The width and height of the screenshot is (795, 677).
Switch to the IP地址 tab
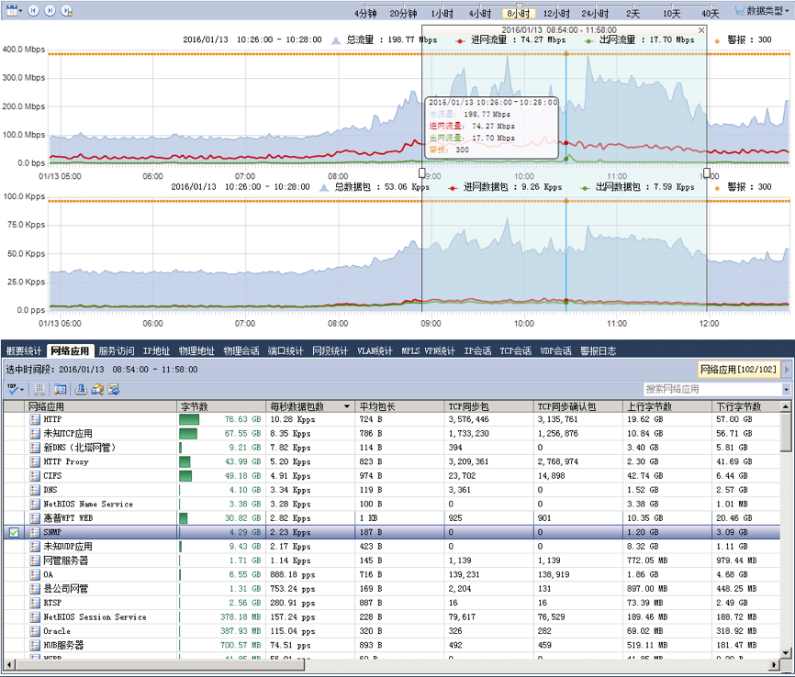point(156,350)
